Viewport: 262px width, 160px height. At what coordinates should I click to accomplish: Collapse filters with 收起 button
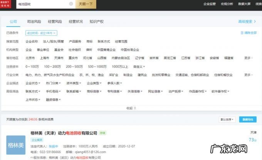pos(131,108)
